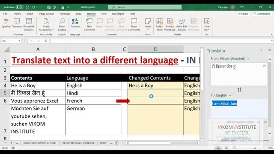Open the Sheet1 tab
The image size is (274, 154).
click(x=104, y=143)
